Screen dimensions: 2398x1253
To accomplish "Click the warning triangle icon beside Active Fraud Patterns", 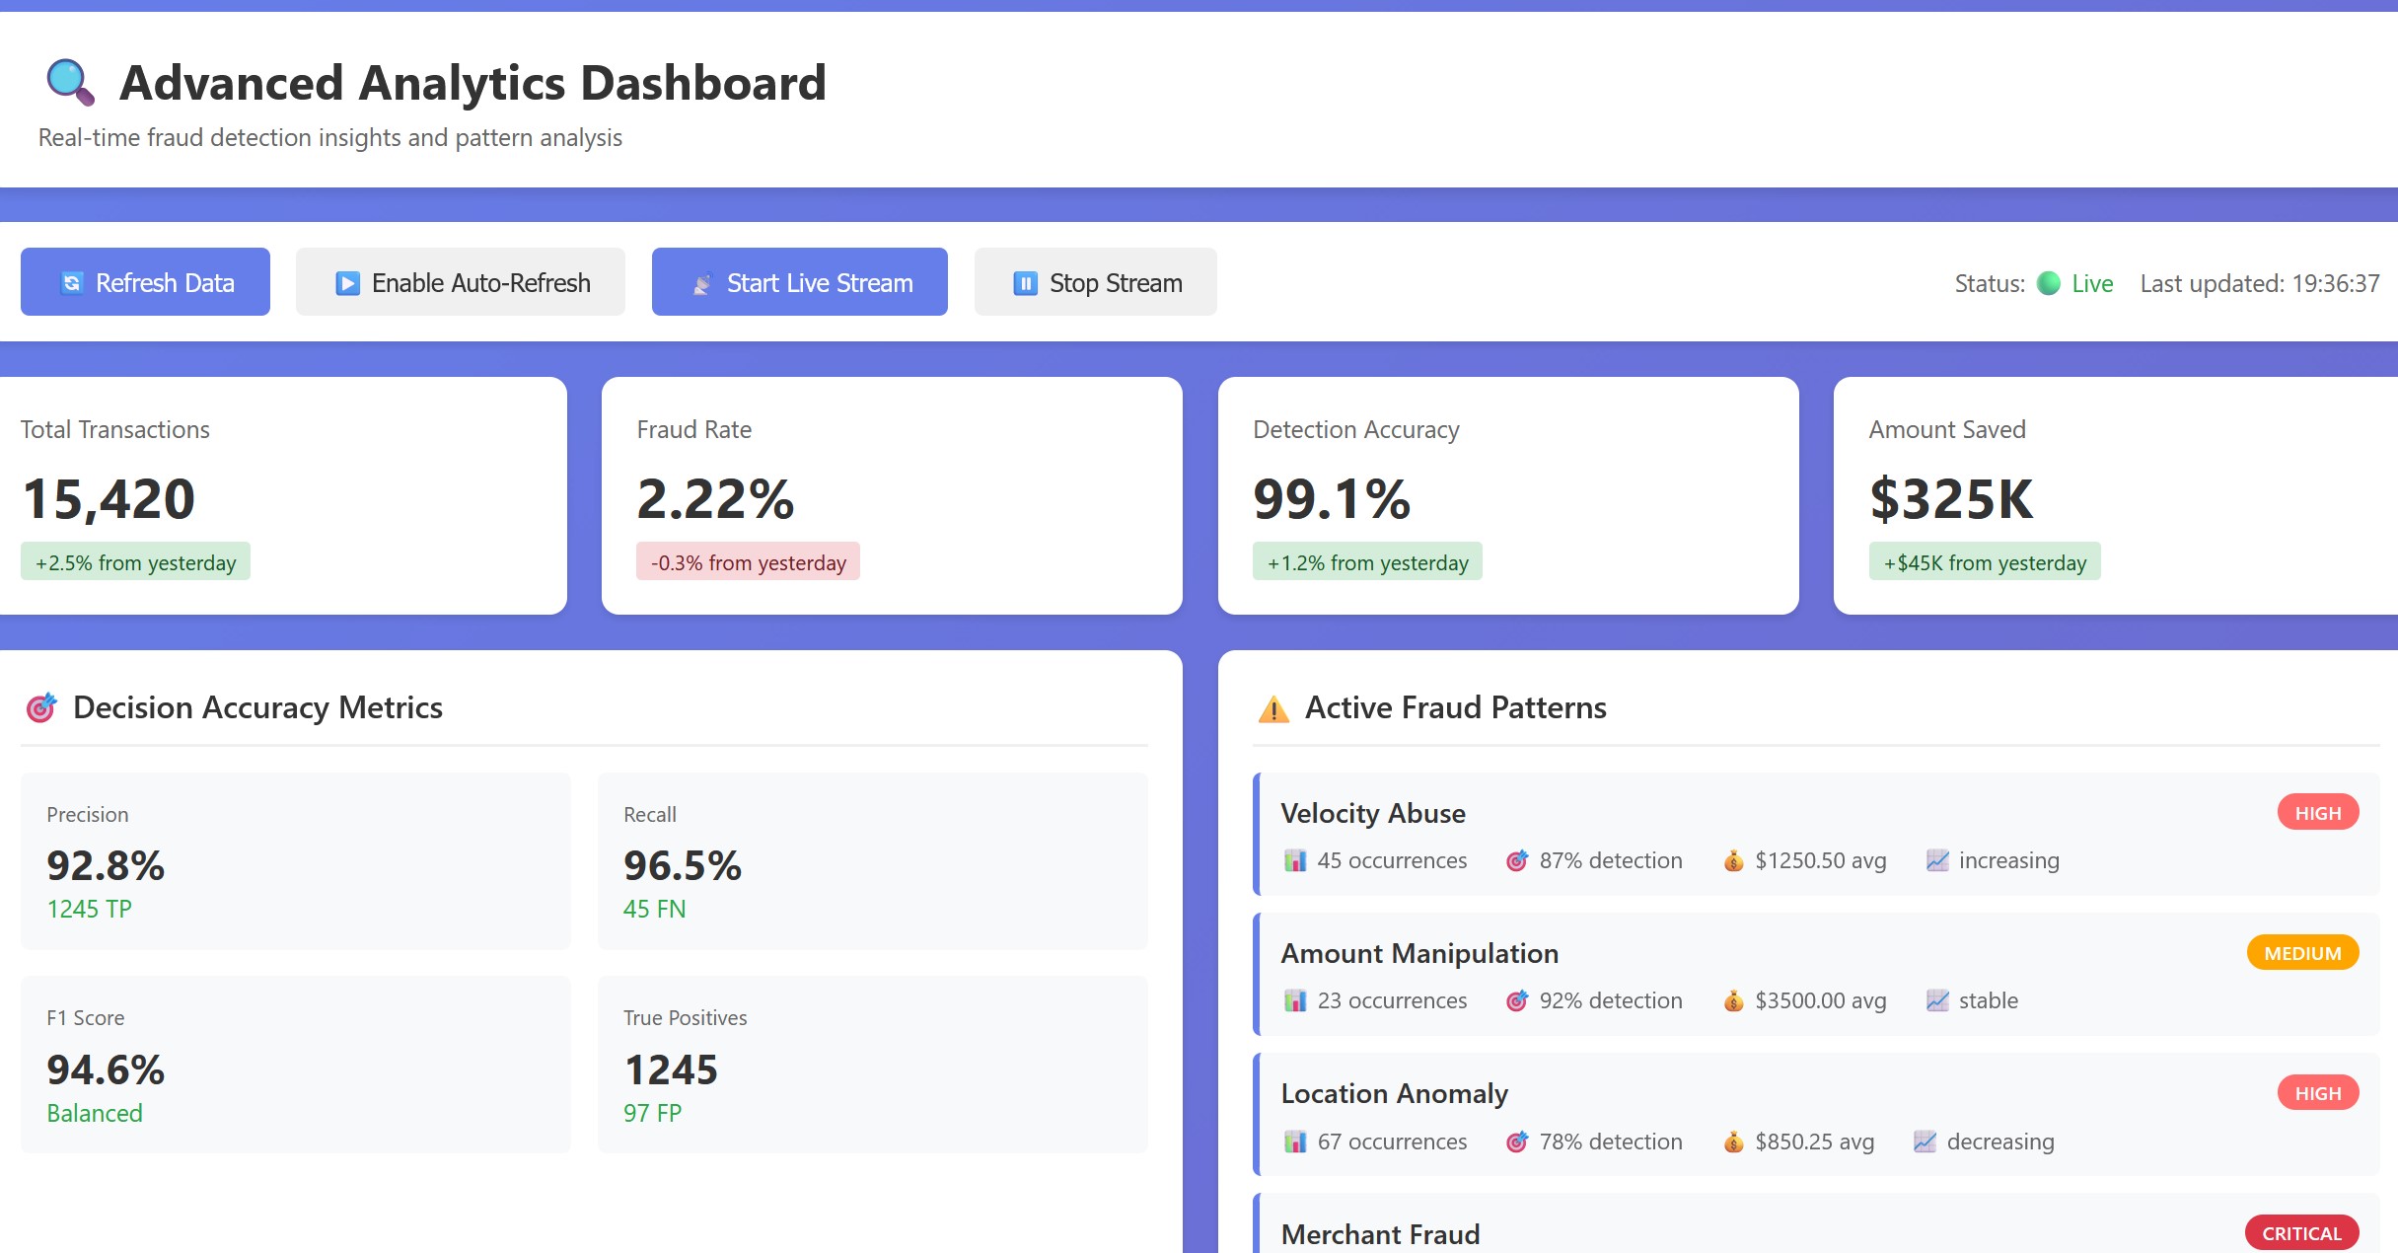I will 1273,708.
